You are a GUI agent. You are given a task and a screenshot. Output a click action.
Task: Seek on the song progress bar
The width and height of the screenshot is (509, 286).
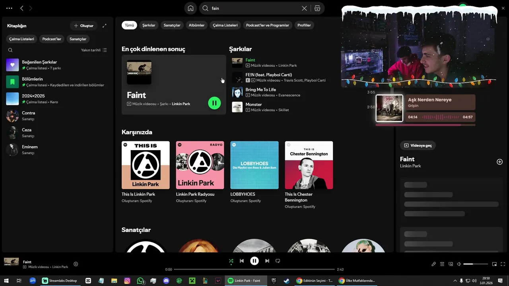click(x=254, y=269)
